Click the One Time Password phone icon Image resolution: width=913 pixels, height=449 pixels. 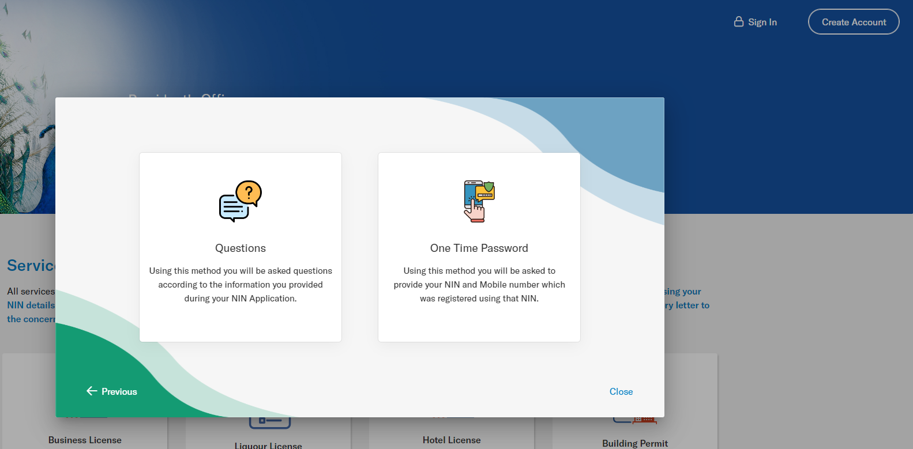479,201
